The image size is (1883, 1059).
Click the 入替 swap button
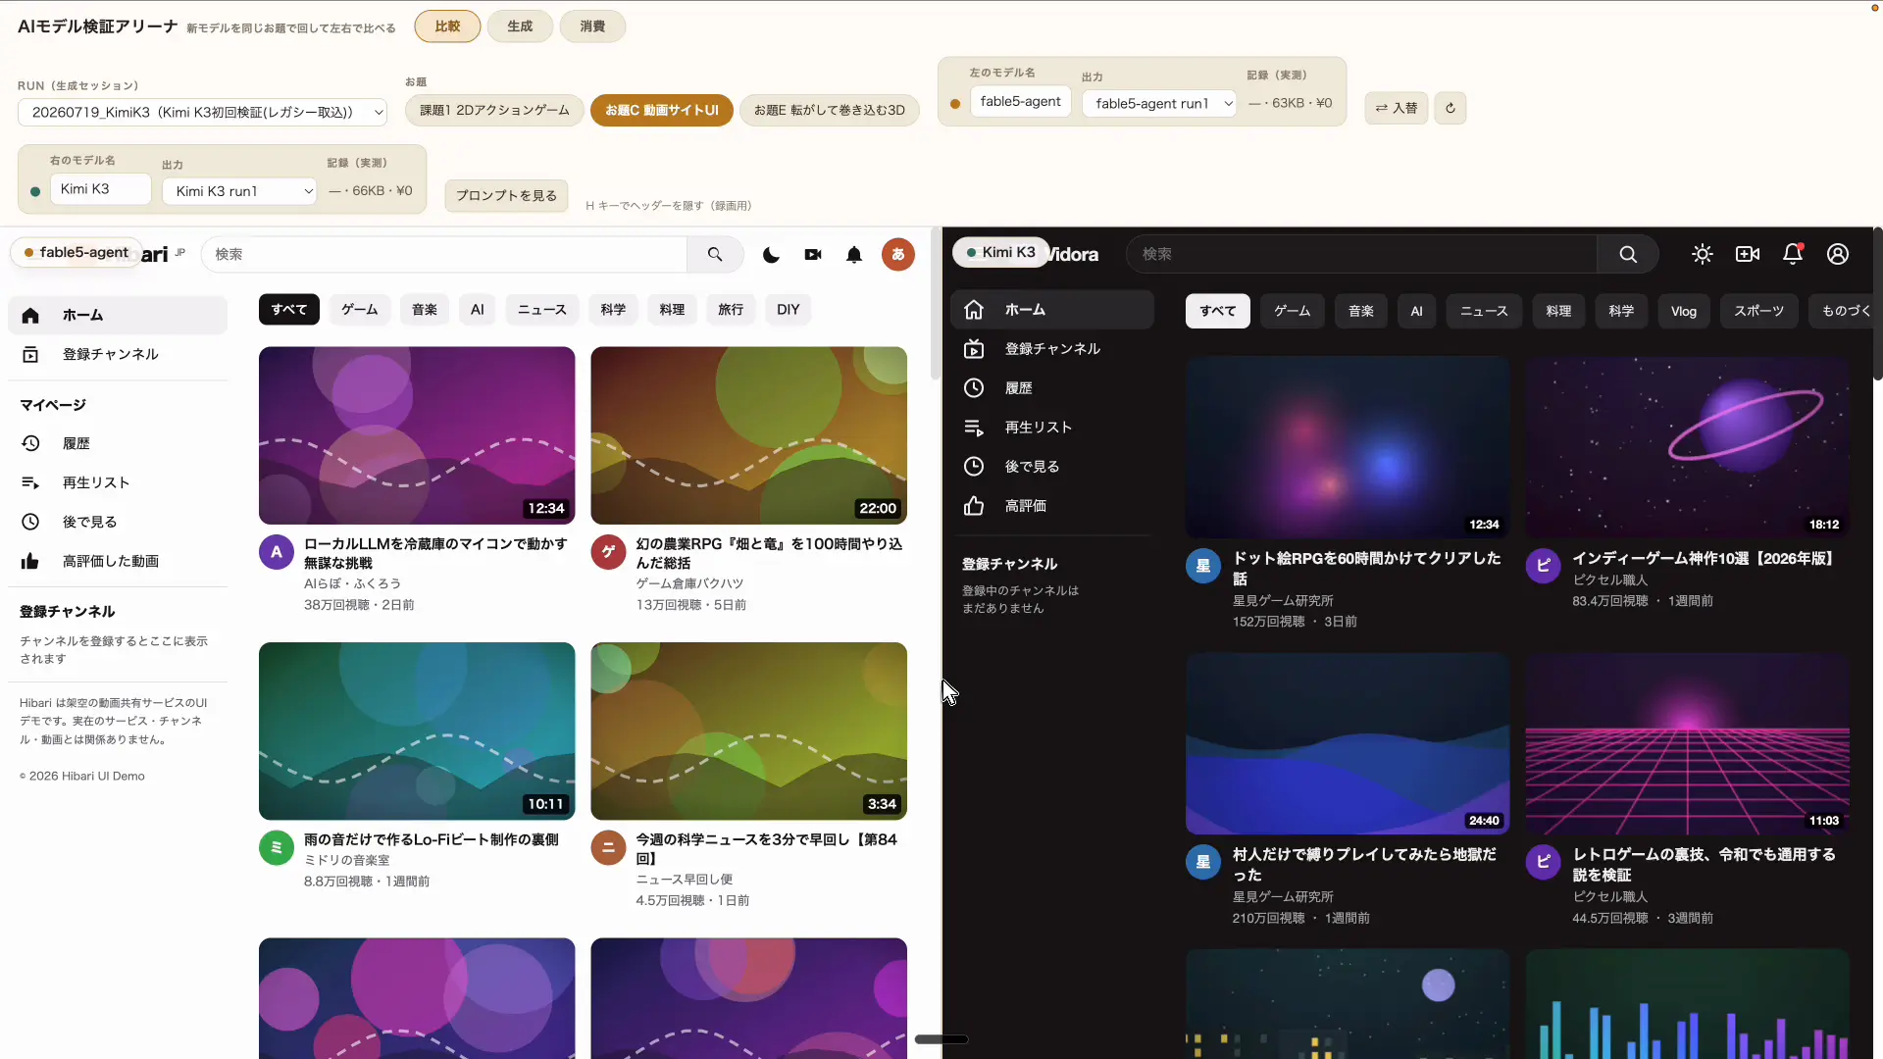[x=1397, y=108]
